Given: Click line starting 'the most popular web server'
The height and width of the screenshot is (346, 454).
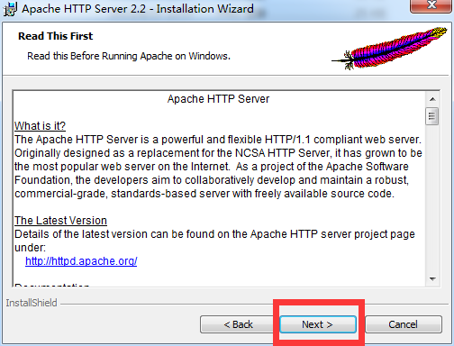Looking at the screenshot, I should click(212, 167).
